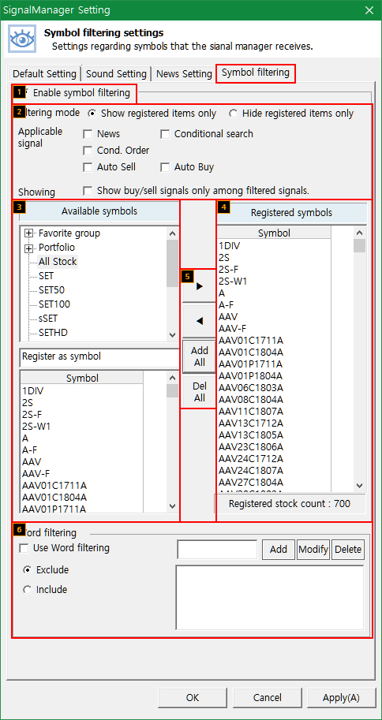Switch to the Sound Setting tab
382x720 pixels.
click(116, 73)
